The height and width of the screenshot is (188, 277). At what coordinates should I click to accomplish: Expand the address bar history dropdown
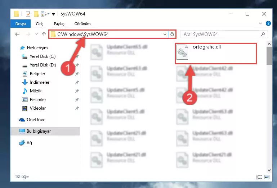165,34
